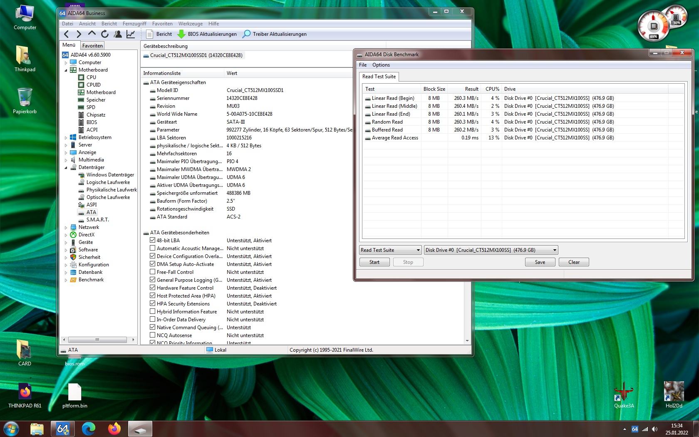Toggle the Automatic Acoustic Management checkbox

pos(152,248)
